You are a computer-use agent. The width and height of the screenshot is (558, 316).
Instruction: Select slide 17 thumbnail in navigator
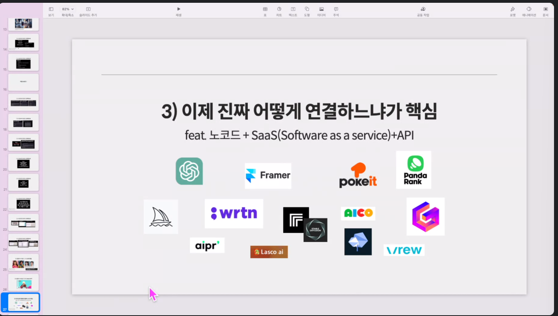point(23,102)
